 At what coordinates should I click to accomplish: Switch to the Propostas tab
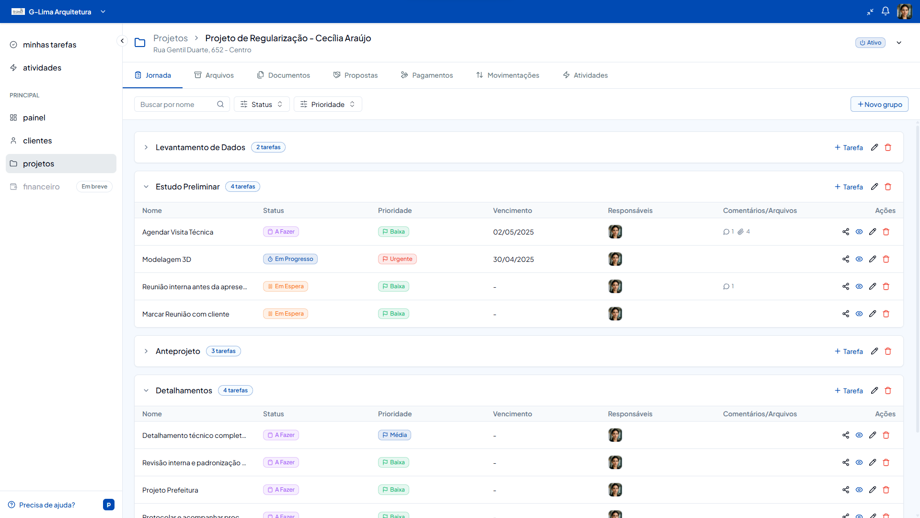[x=356, y=75]
